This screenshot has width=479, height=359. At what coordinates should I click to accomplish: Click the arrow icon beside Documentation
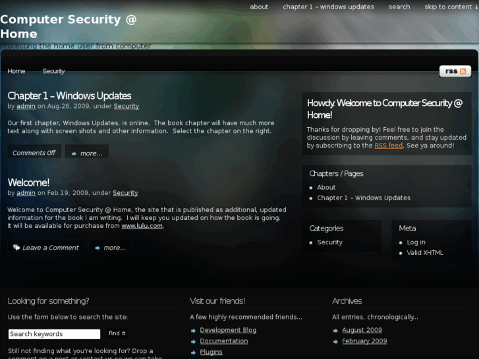[193, 342]
